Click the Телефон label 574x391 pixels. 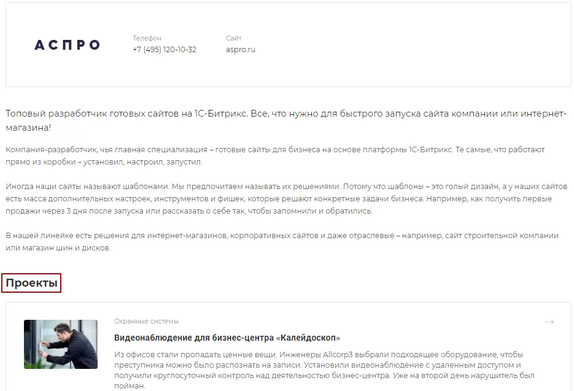147,38
